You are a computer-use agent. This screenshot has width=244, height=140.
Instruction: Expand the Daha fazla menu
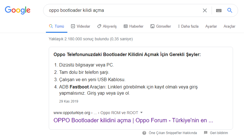[188, 26]
